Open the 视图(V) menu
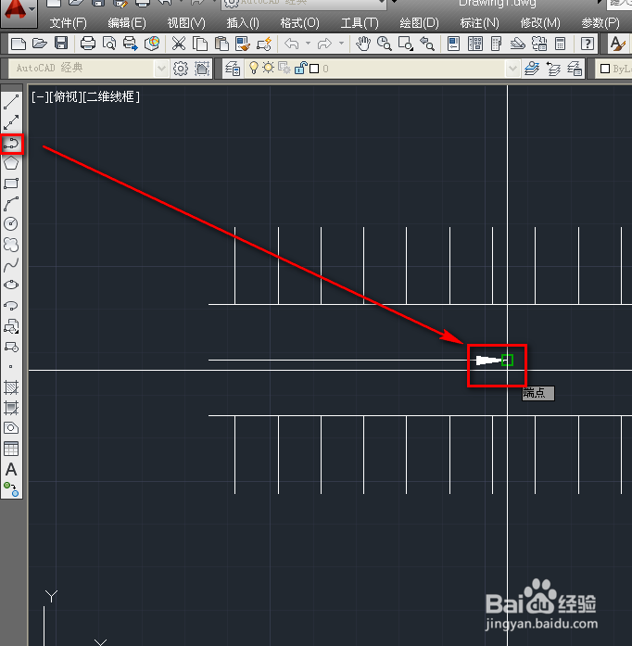 [186, 23]
